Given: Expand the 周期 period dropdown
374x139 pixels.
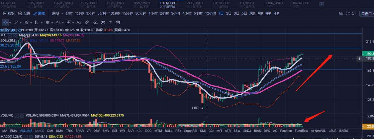Looking at the screenshot, I should point(57,13).
